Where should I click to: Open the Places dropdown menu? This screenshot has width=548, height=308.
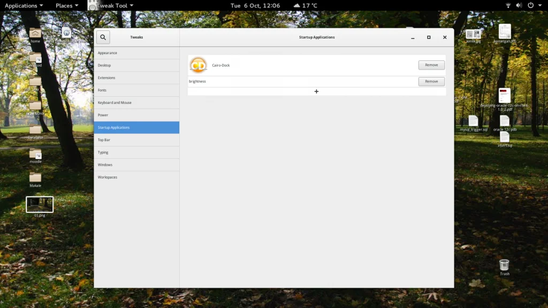pos(67,5)
